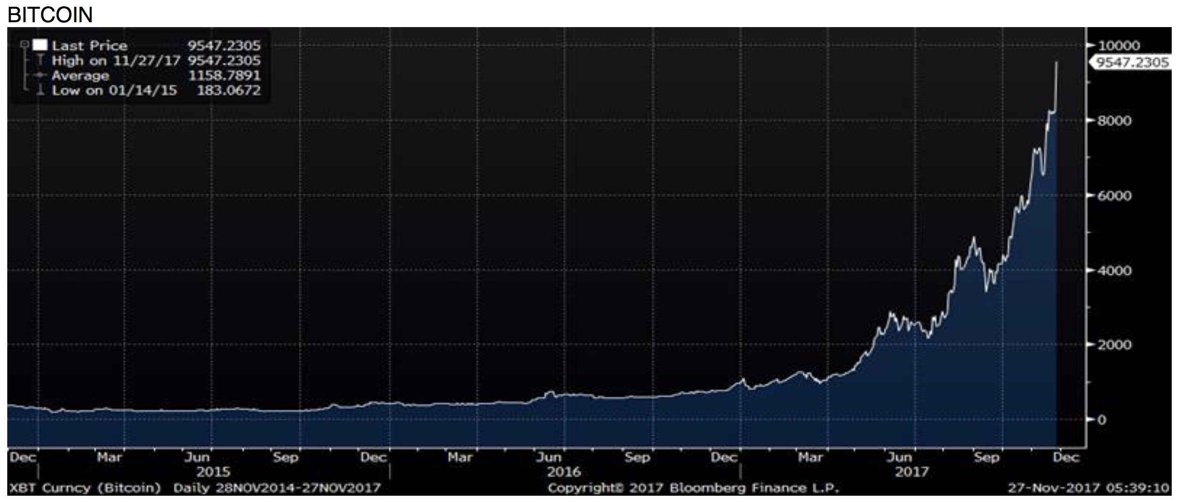Click the BITCOIN chart title
Image resolution: width=1178 pixels, height=502 pixels.
tap(50, 15)
